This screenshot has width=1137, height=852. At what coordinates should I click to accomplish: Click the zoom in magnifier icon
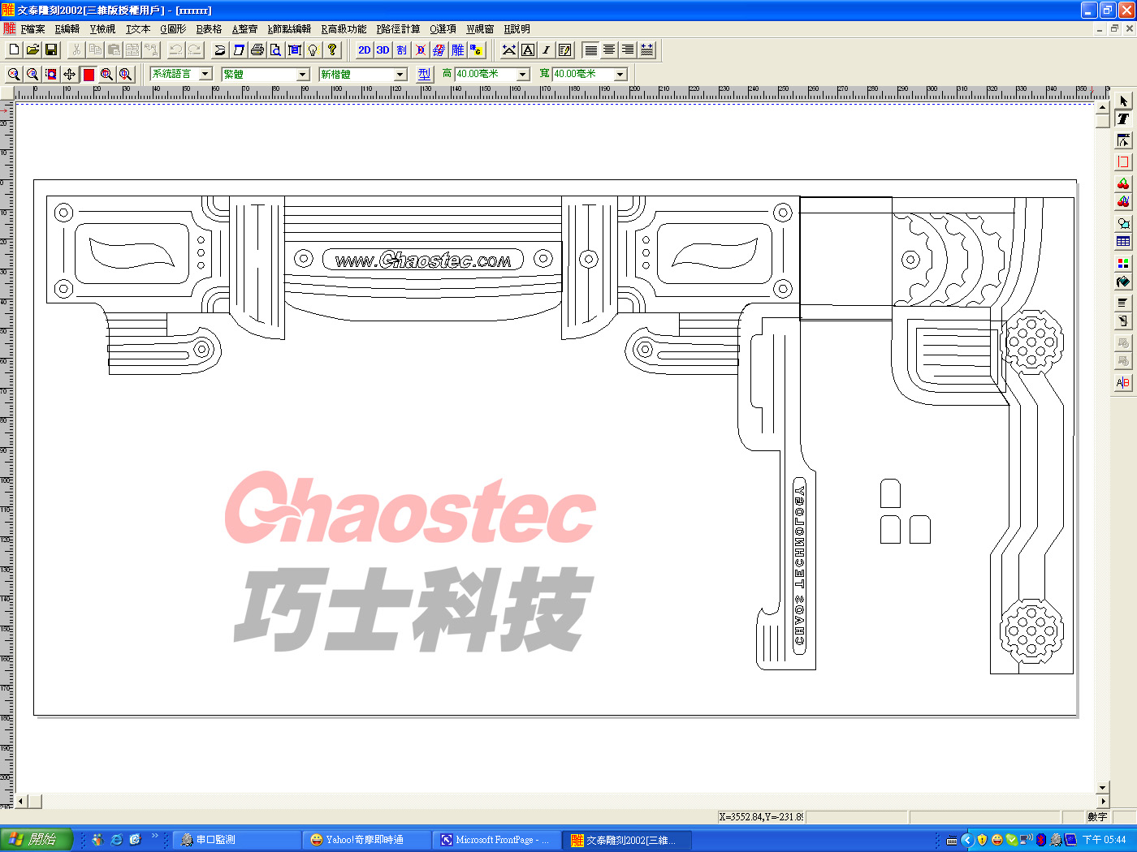coord(14,75)
